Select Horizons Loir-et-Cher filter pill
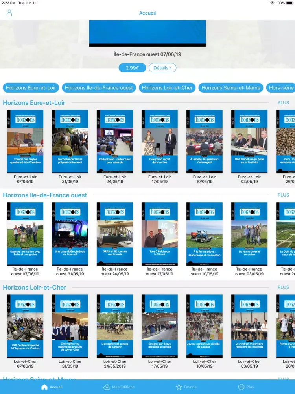 (x=167, y=88)
